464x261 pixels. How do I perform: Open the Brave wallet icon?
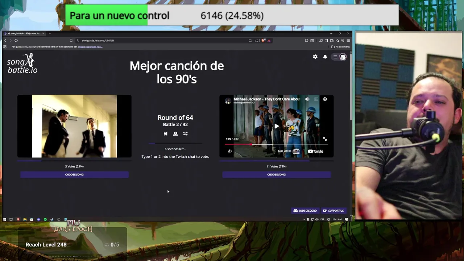pyautogui.click(x=332, y=41)
